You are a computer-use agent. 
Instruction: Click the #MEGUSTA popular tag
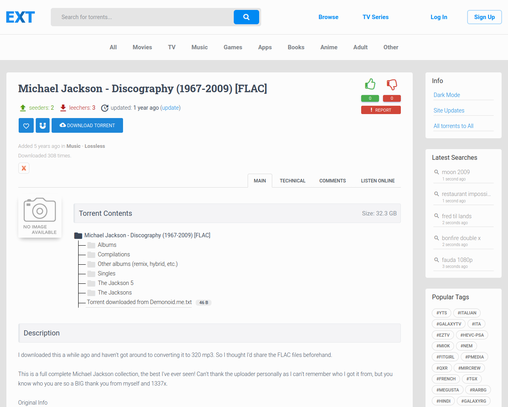pyautogui.click(x=448, y=390)
